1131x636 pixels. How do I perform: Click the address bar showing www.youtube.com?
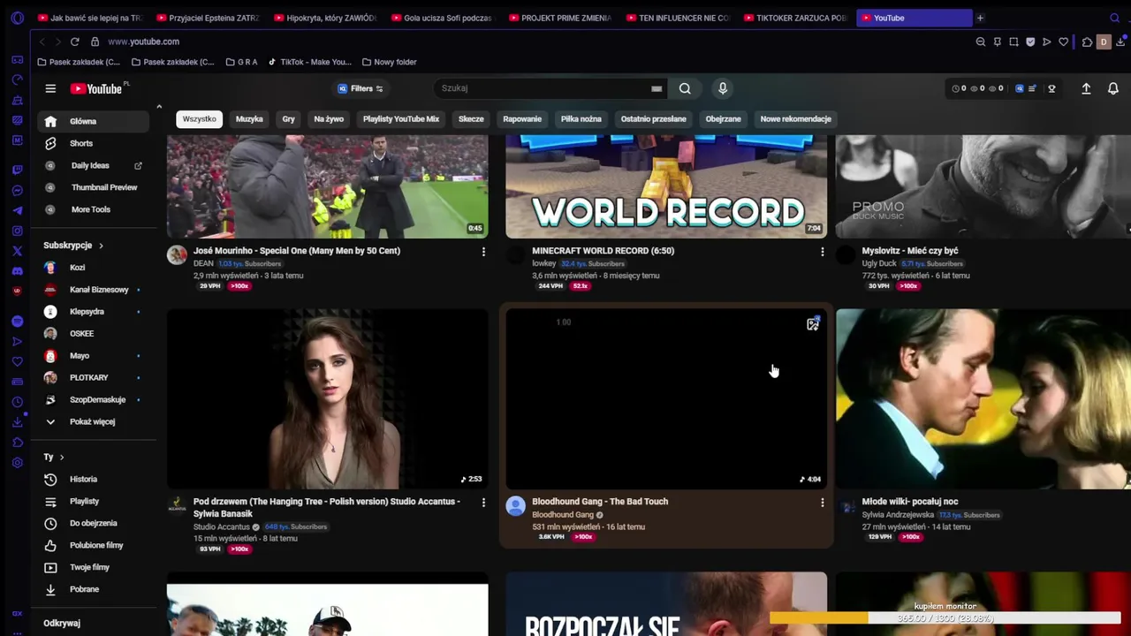143,42
